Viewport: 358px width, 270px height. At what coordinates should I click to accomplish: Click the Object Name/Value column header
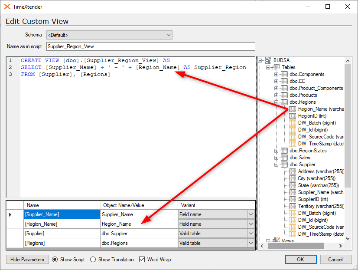pos(139,205)
